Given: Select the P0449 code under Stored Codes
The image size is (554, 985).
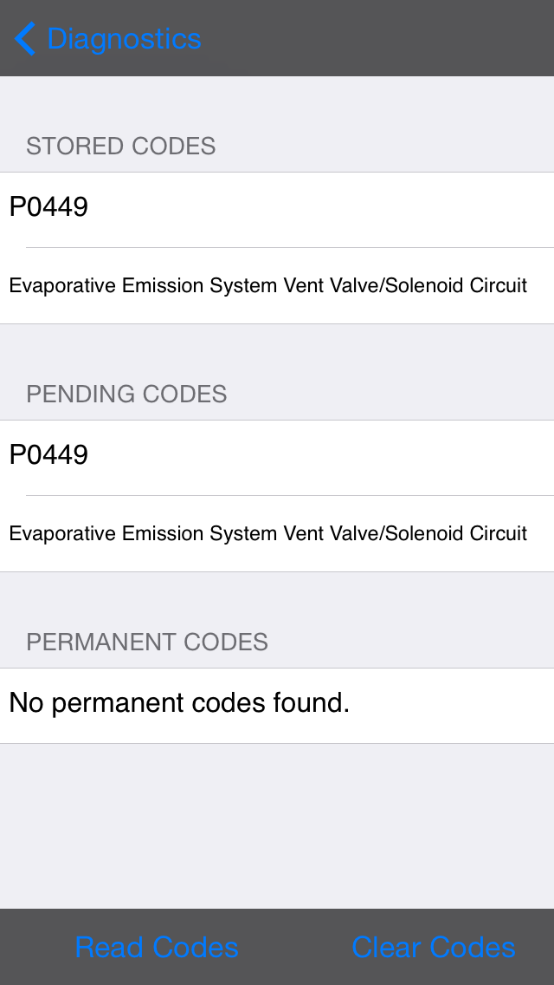Looking at the screenshot, I should [x=48, y=208].
